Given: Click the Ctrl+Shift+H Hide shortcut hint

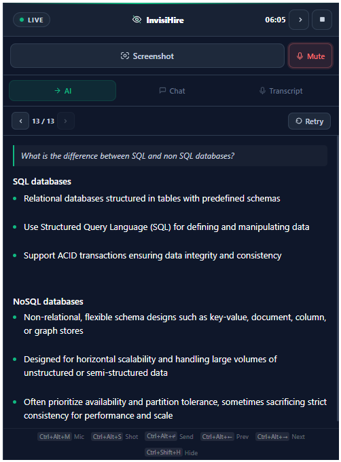Looking at the screenshot, I should pos(171,453).
